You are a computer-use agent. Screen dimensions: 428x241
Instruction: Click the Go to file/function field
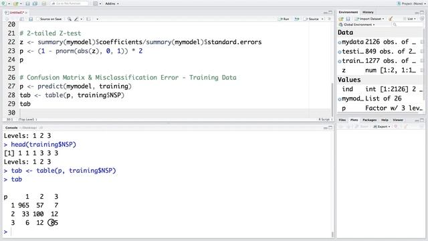[69, 3]
